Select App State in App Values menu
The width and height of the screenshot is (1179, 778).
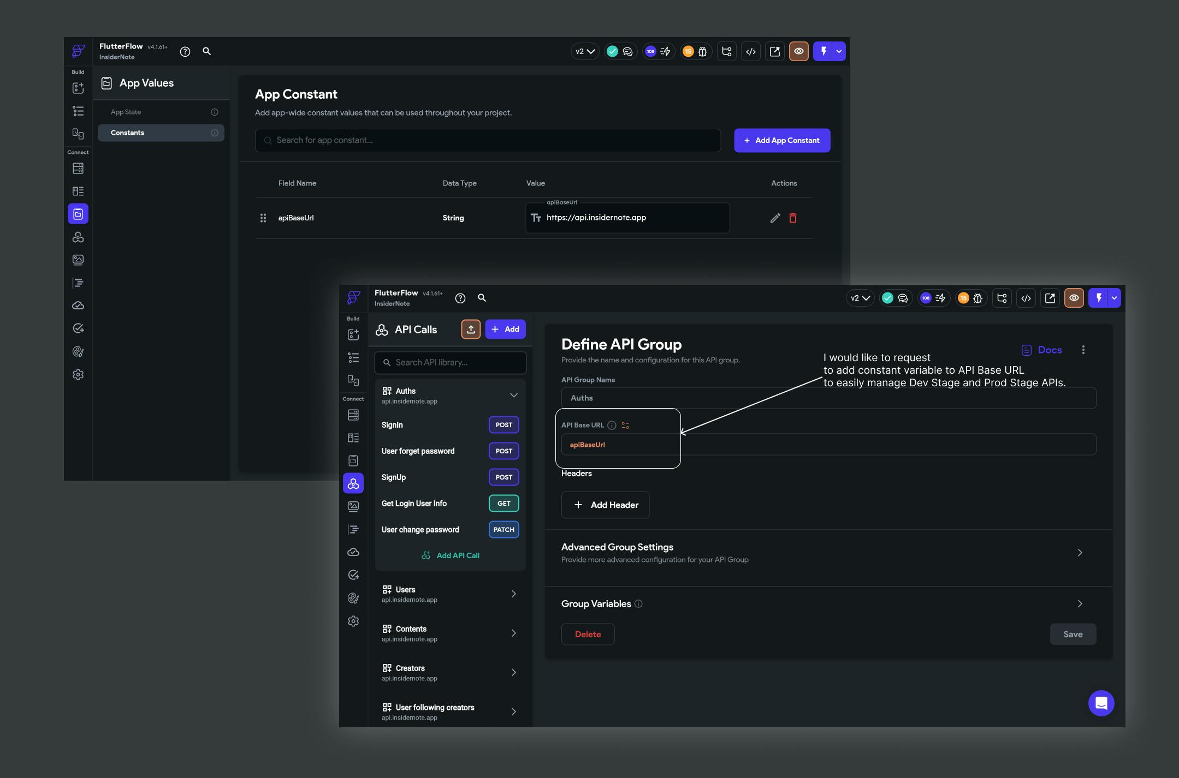pos(126,112)
